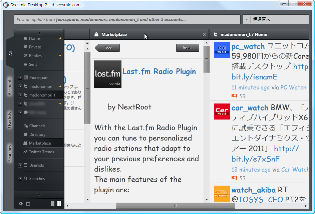Open the pc_watch avatar
Viewport: 315px width, 214px height.
[222, 50]
